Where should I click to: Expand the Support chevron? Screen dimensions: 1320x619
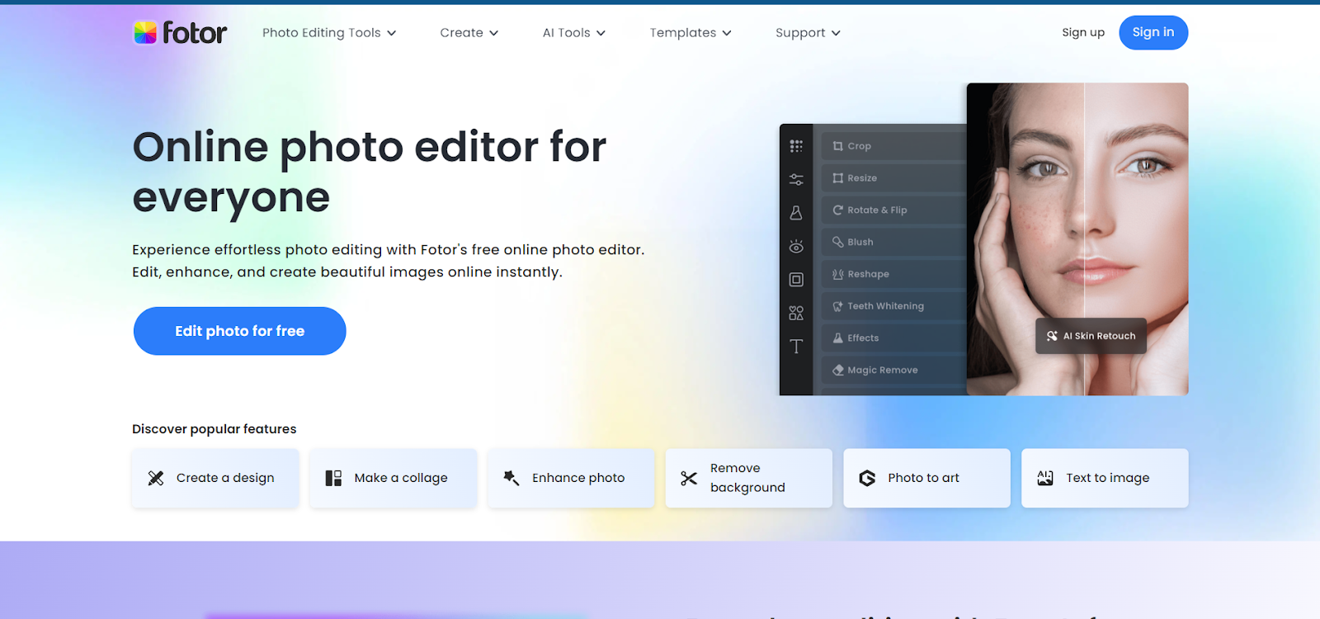tap(836, 33)
